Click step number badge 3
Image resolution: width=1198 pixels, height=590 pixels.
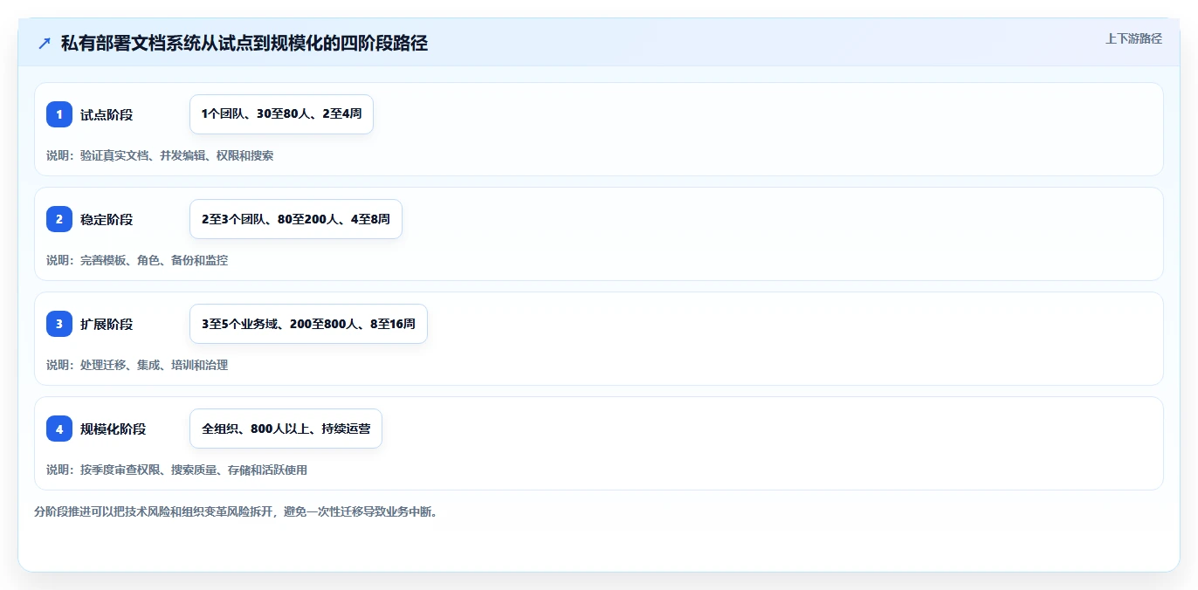[59, 324]
